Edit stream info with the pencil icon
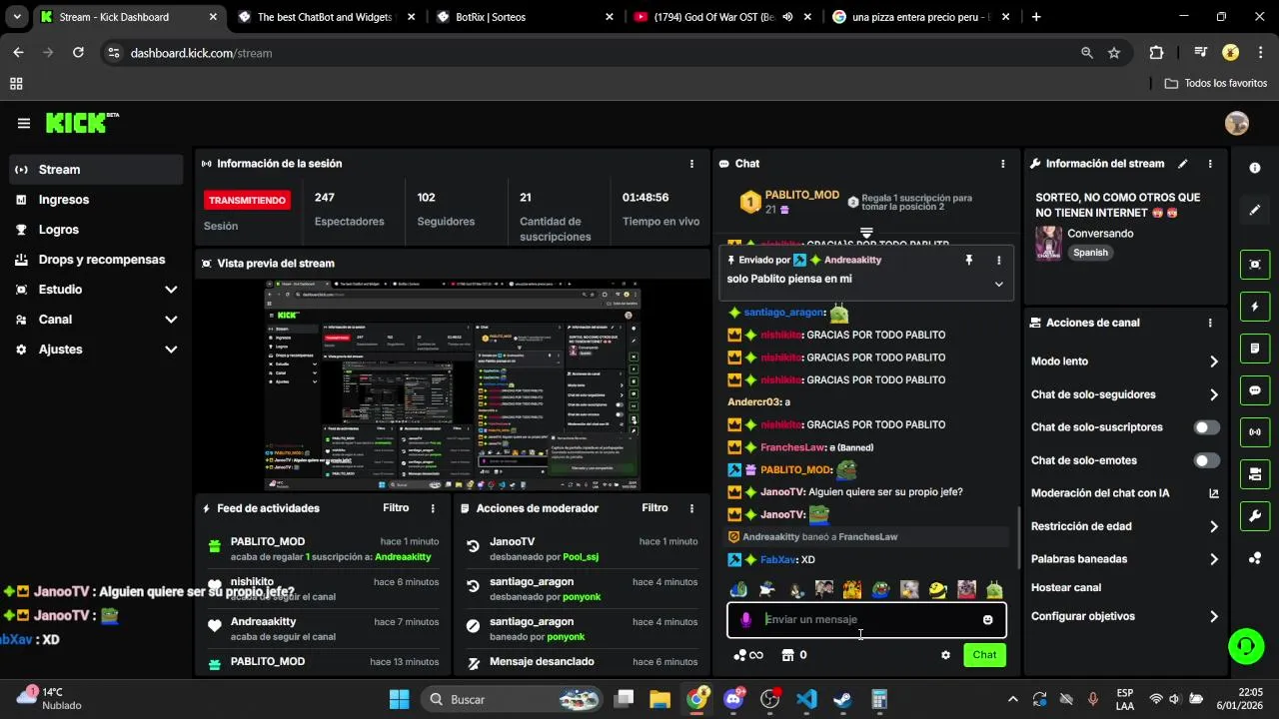Image resolution: width=1279 pixels, height=719 pixels. [1183, 164]
